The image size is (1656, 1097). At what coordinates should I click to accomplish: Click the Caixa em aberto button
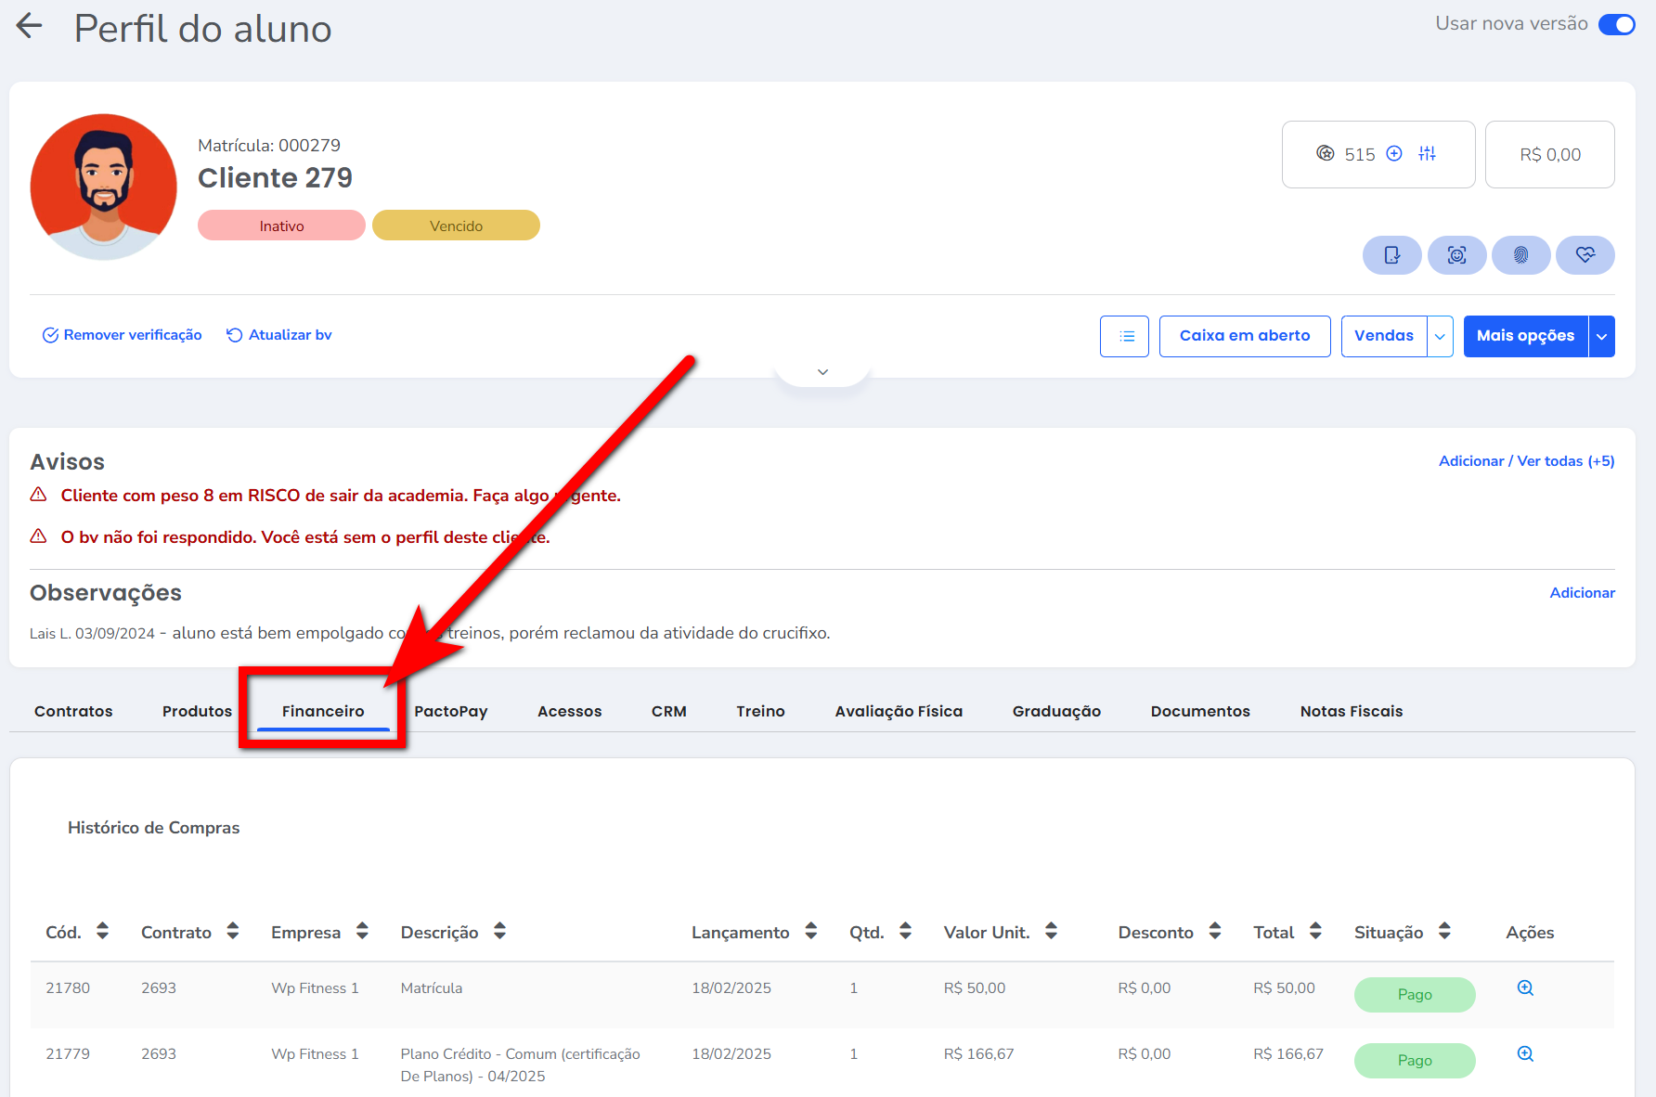[1244, 336]
